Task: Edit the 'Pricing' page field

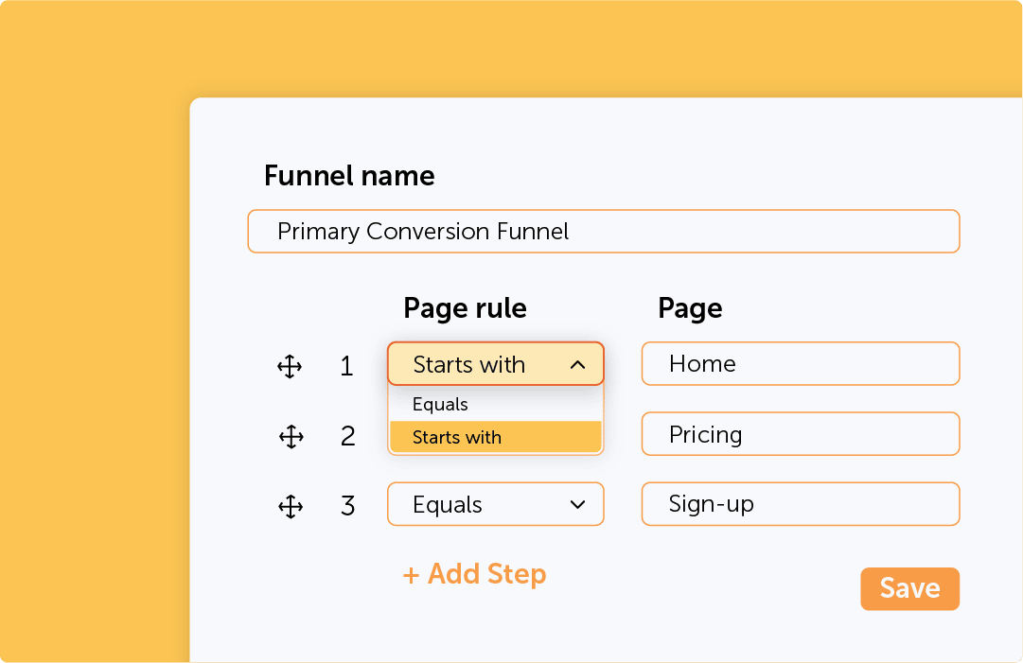Action: (801, 433)
